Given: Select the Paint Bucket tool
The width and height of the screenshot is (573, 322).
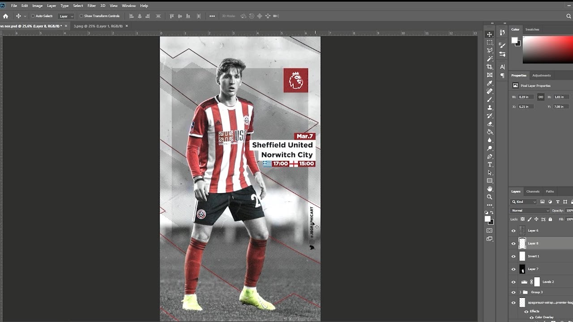Looking at the screenshot, I should pyautogui.click(x=490, y=132).
